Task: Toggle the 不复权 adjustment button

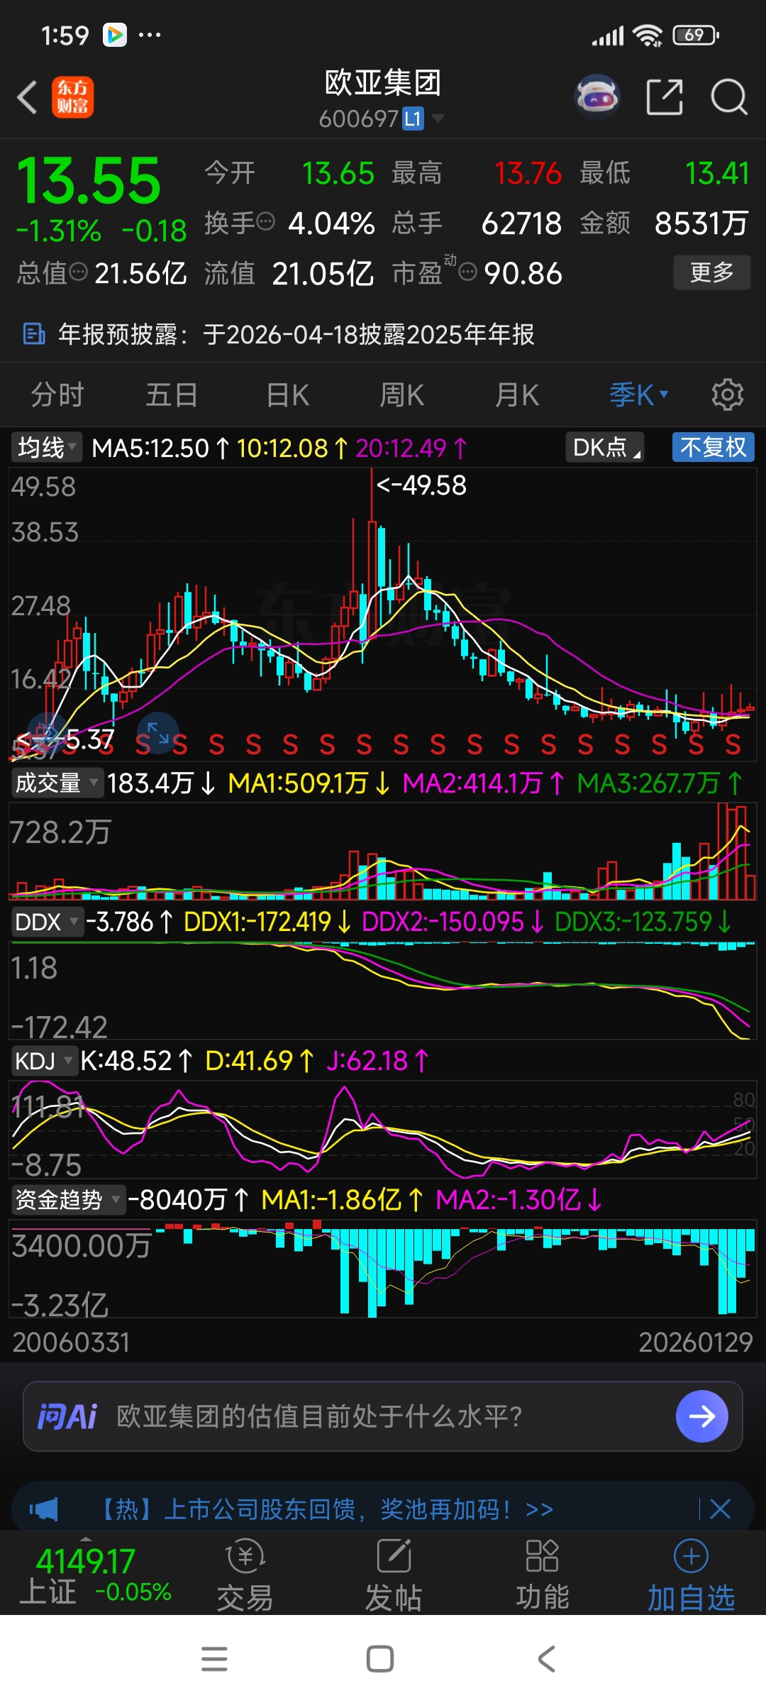Action: click(x=713, y=447)
